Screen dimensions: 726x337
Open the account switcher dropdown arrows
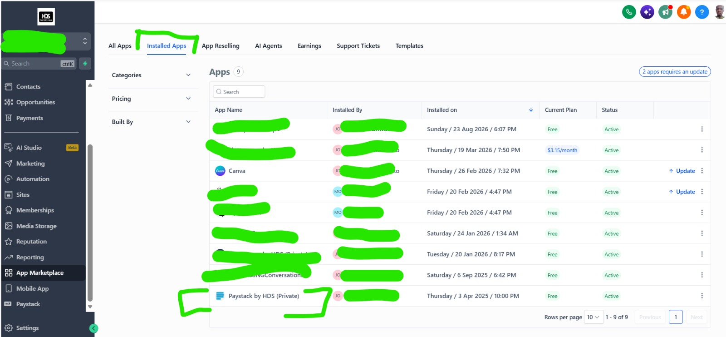tap(85, 41)
